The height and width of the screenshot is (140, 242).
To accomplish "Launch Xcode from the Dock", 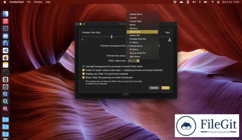I will 5,43.
